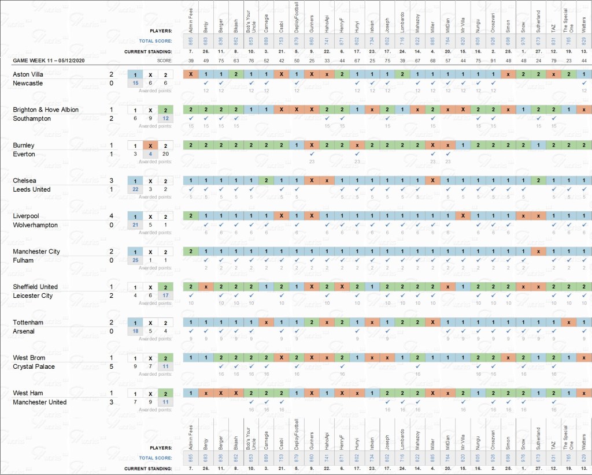Click the green 2 result cell for Brighton–Southampton
592x475 pixels.
pyautogui.click(x=165, y=110)
